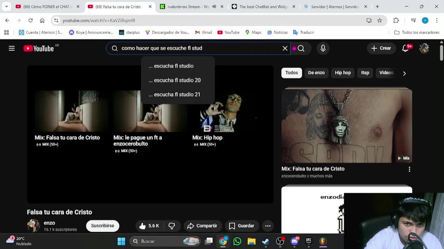444x249 pixels.
Task: Clear the search box text
Action: [285, 48]
